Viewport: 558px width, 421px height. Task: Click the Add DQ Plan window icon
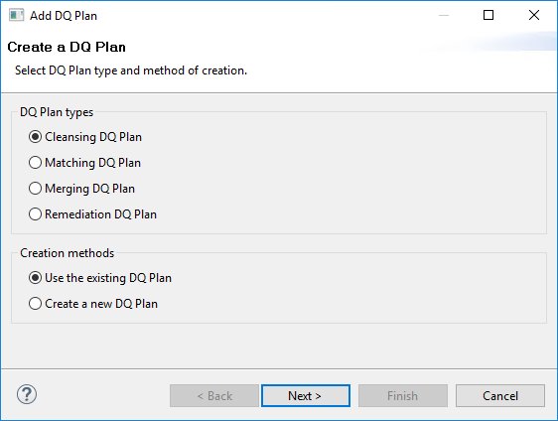click(16, 15)
